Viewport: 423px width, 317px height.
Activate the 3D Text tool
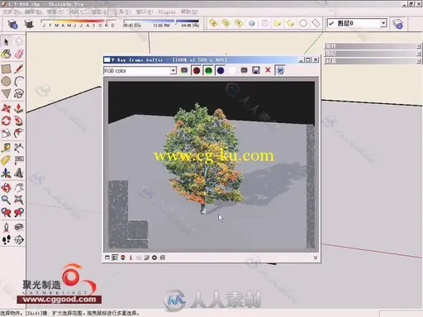[x=19, y=173]
